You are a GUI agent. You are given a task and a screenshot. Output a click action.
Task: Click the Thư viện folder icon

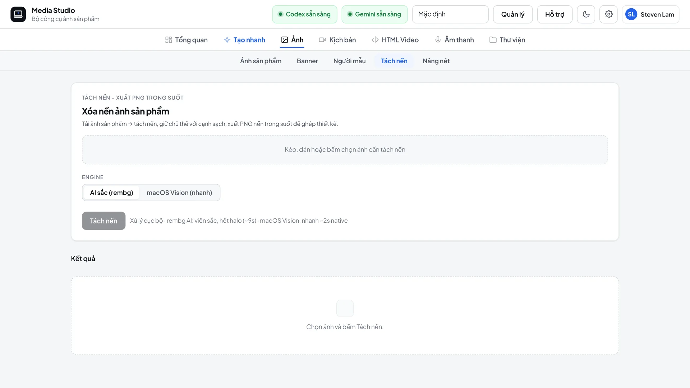pos(493,40)
